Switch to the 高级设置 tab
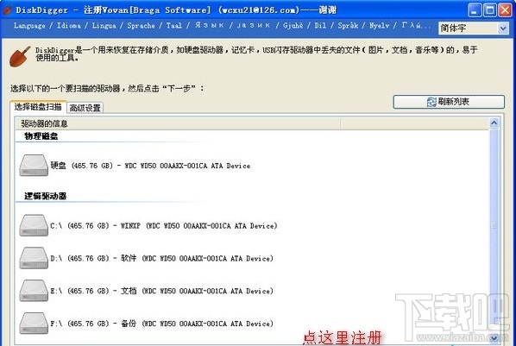The height and width of the screenshot is (346, 516). click(85, 108)
